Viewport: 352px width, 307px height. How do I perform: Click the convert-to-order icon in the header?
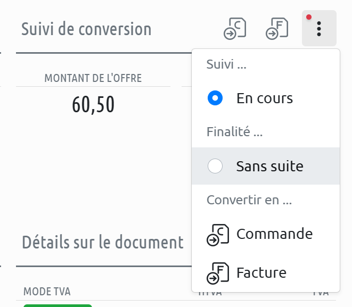pos(235,28)
